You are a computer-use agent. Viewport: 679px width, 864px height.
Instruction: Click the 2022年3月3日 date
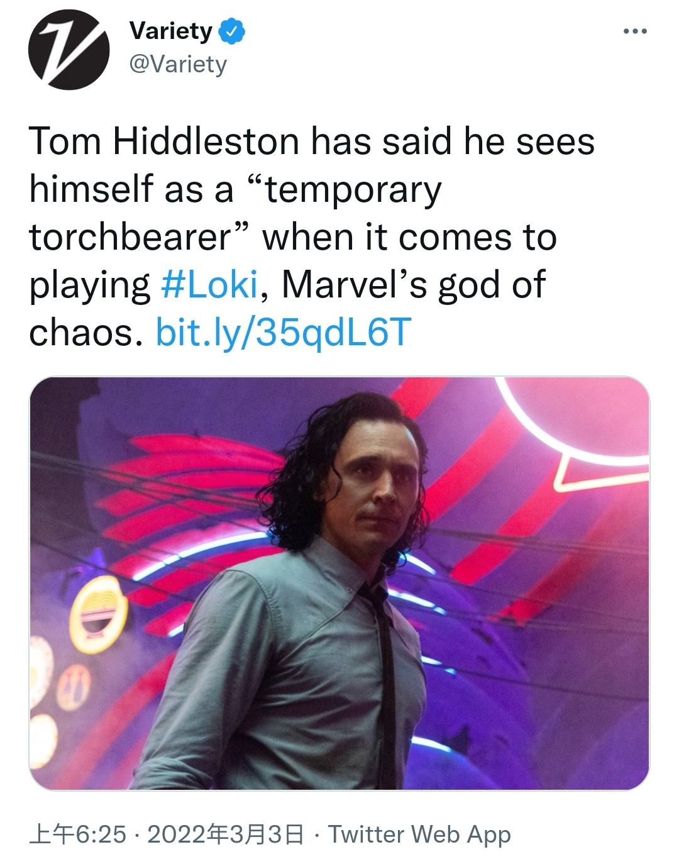226,834
